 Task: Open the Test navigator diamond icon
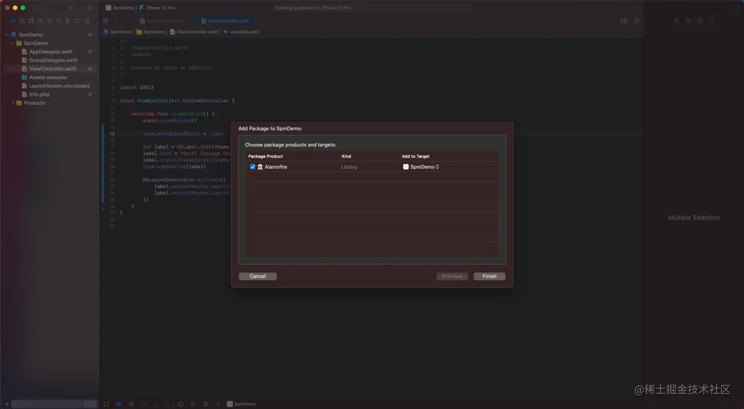[59, 21]
